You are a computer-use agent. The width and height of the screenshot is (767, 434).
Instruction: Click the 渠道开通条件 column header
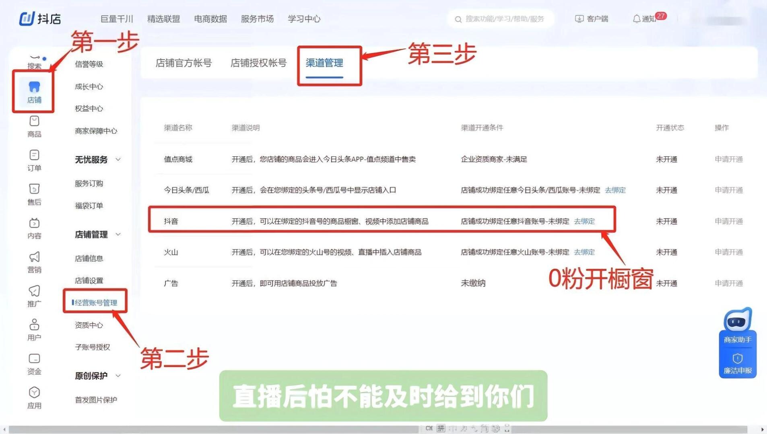482,128
